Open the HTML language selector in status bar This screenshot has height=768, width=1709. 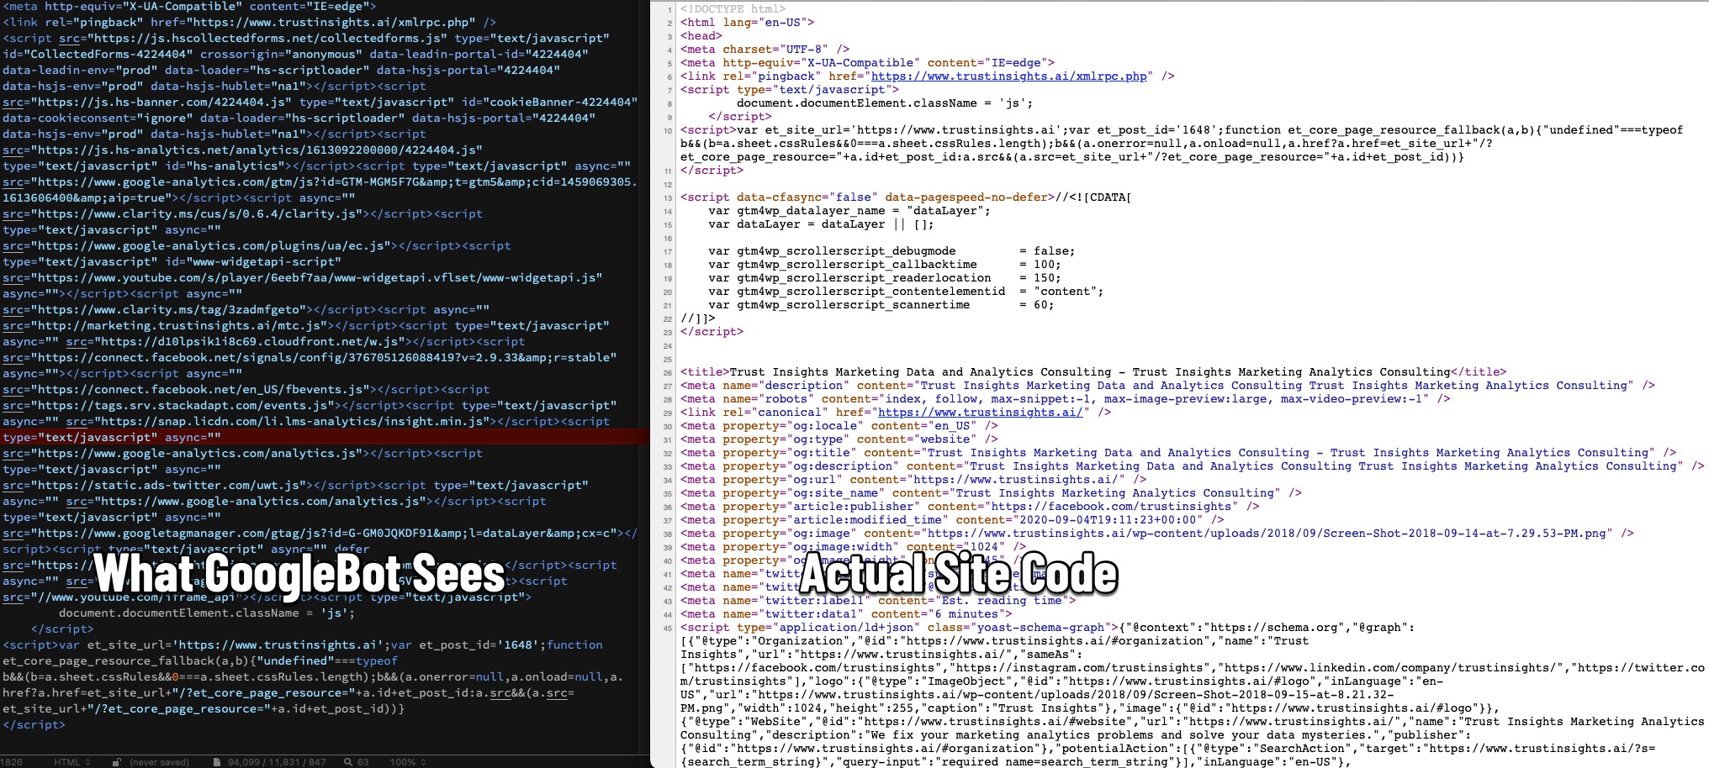pyautogui.click(x=72, y=762)
